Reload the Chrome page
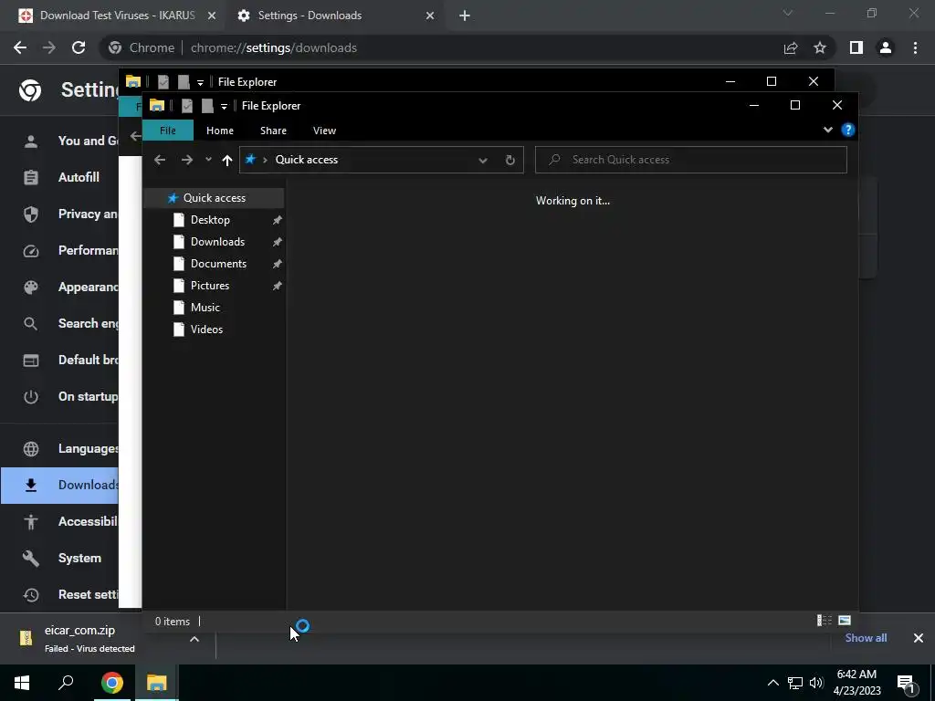This screenshot has width=935, height=701. 79,47
